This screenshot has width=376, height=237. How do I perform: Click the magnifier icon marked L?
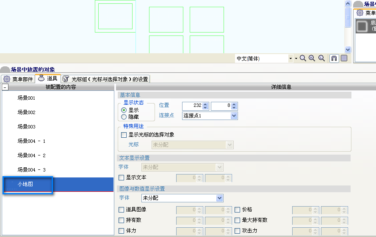click(321, 58)
